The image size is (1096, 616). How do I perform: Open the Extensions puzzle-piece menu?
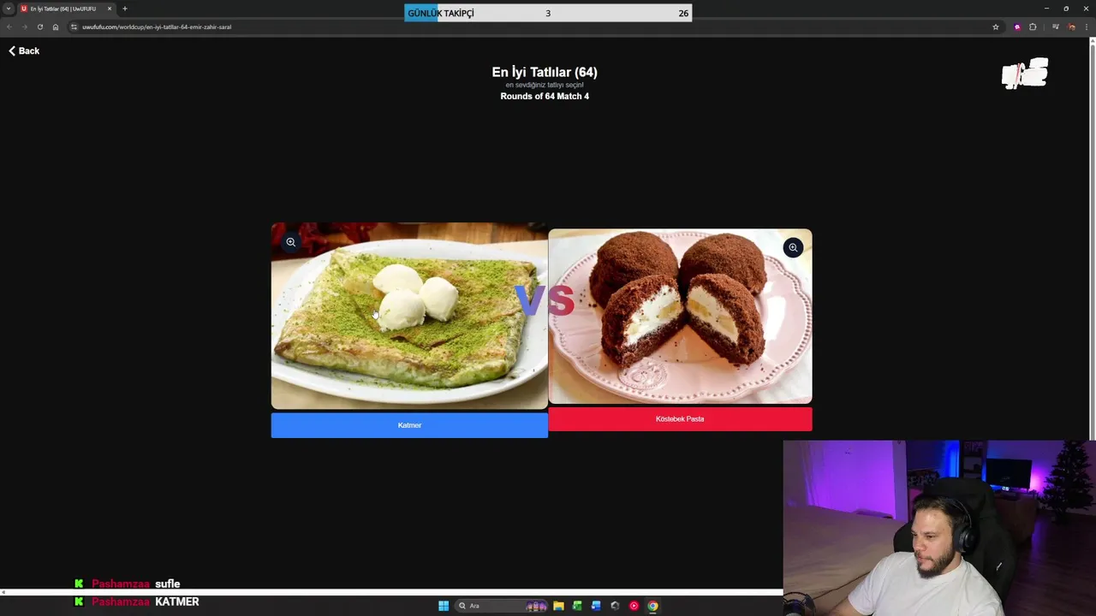(1033, 27)
